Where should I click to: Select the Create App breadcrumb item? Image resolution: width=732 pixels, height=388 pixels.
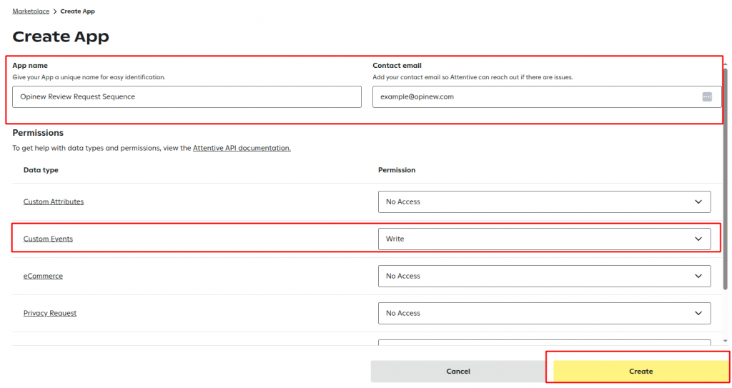[x=77, y=11]
